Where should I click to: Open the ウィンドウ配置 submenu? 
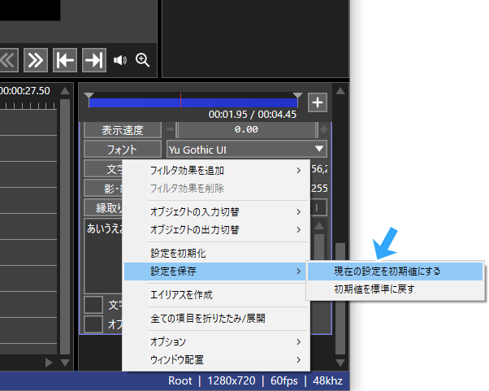(x=216, y=360)
